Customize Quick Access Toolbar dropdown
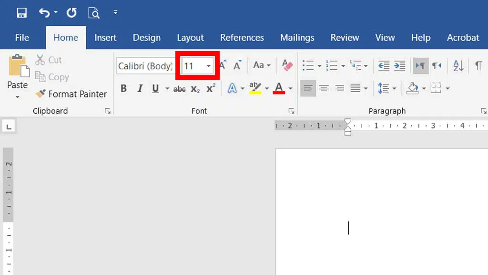The height and width of the screenshot is (275, 488). (x=115, y=12)
